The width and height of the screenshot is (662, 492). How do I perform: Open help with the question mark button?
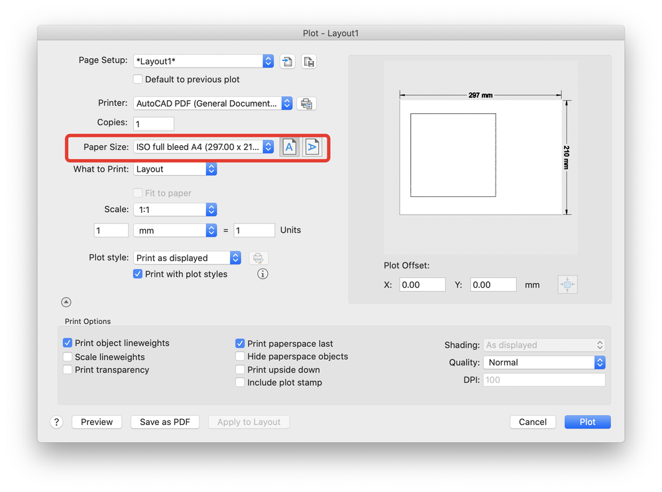[x=56, y=422]
